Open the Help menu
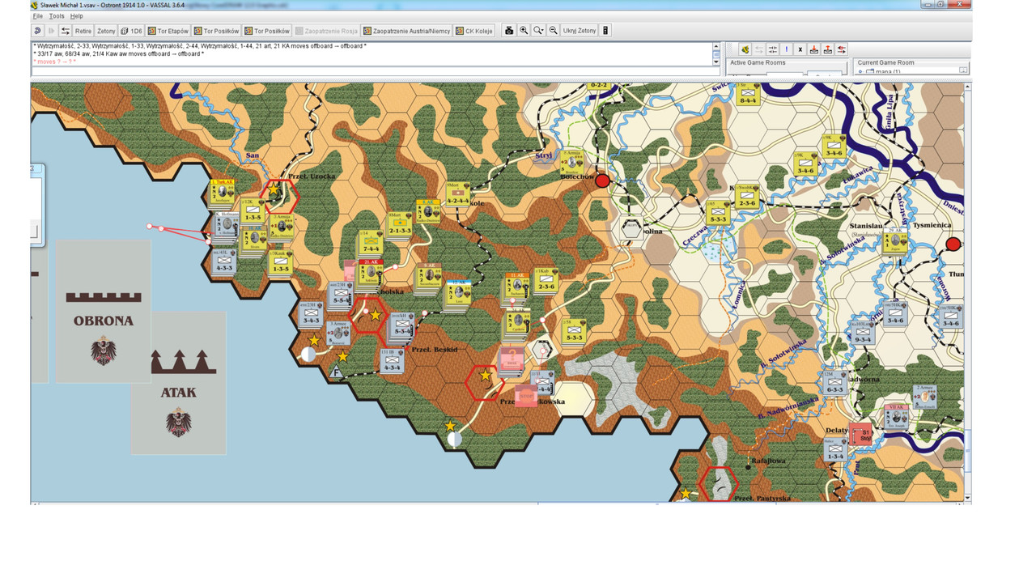Viewport: 1036px width, 561px height. tap(76, 16)
